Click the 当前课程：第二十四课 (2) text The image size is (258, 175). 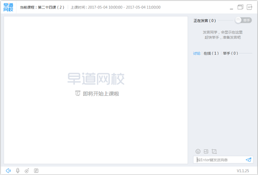pyautogui.click(x=42, y=7)
